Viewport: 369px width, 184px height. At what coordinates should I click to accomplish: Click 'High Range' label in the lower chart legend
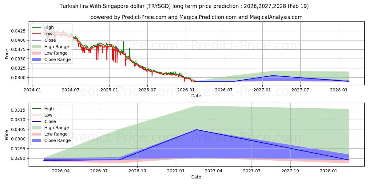pos(57,128)
